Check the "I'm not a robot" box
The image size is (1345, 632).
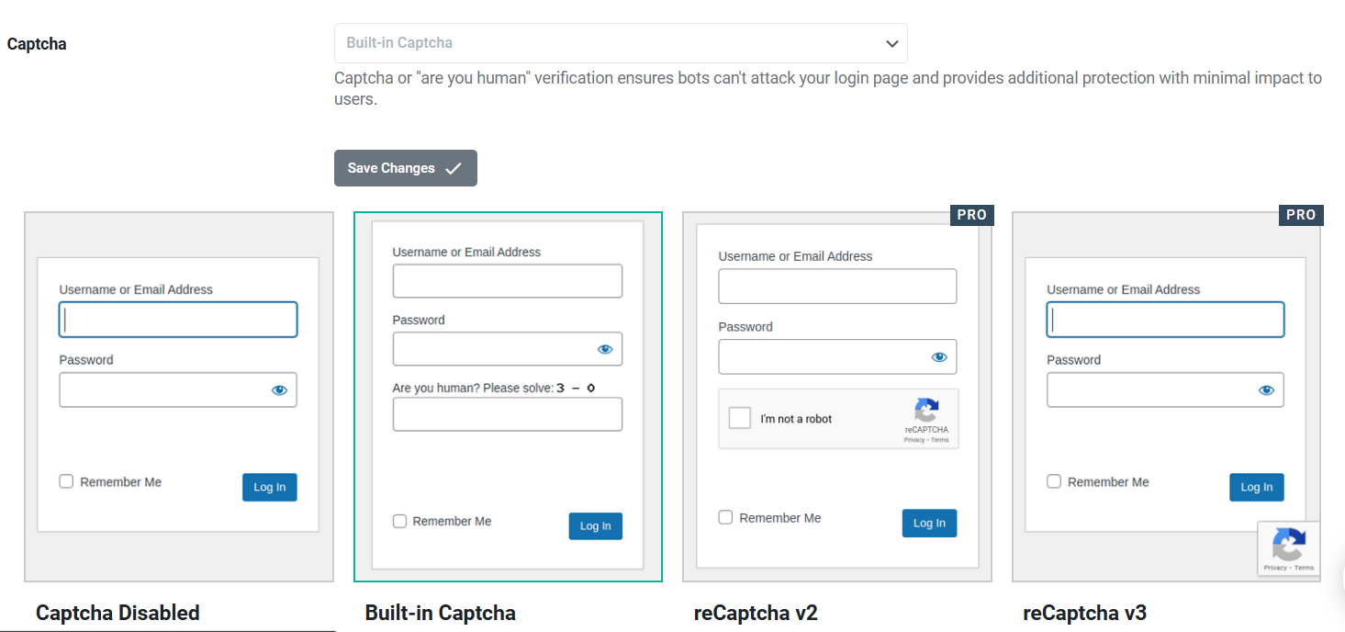pyautogui.click(x=739, y=418)
